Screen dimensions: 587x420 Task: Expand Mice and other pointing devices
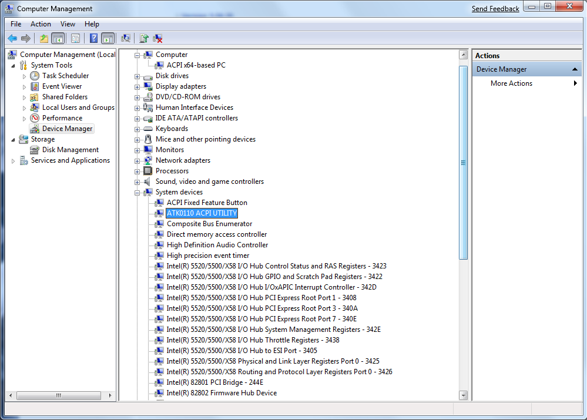click(137, 140)
